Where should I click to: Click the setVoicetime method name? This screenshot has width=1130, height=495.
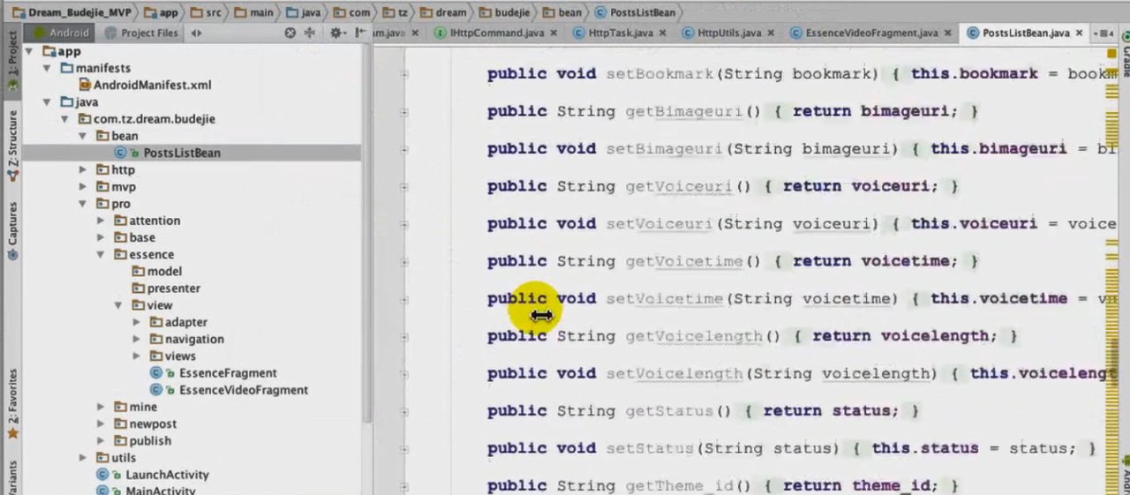[x=664, y=298]
